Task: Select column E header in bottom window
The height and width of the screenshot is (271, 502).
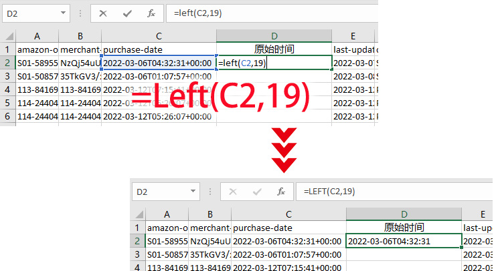Action: pos(477,214)
